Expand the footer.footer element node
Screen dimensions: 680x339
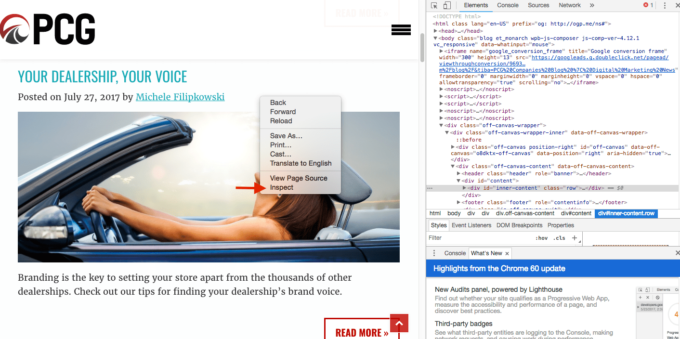(458, 202)
